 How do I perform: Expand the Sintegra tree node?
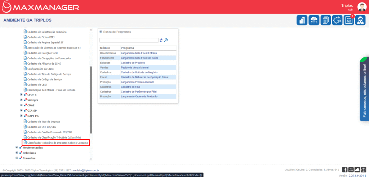[x=21, y=100]
